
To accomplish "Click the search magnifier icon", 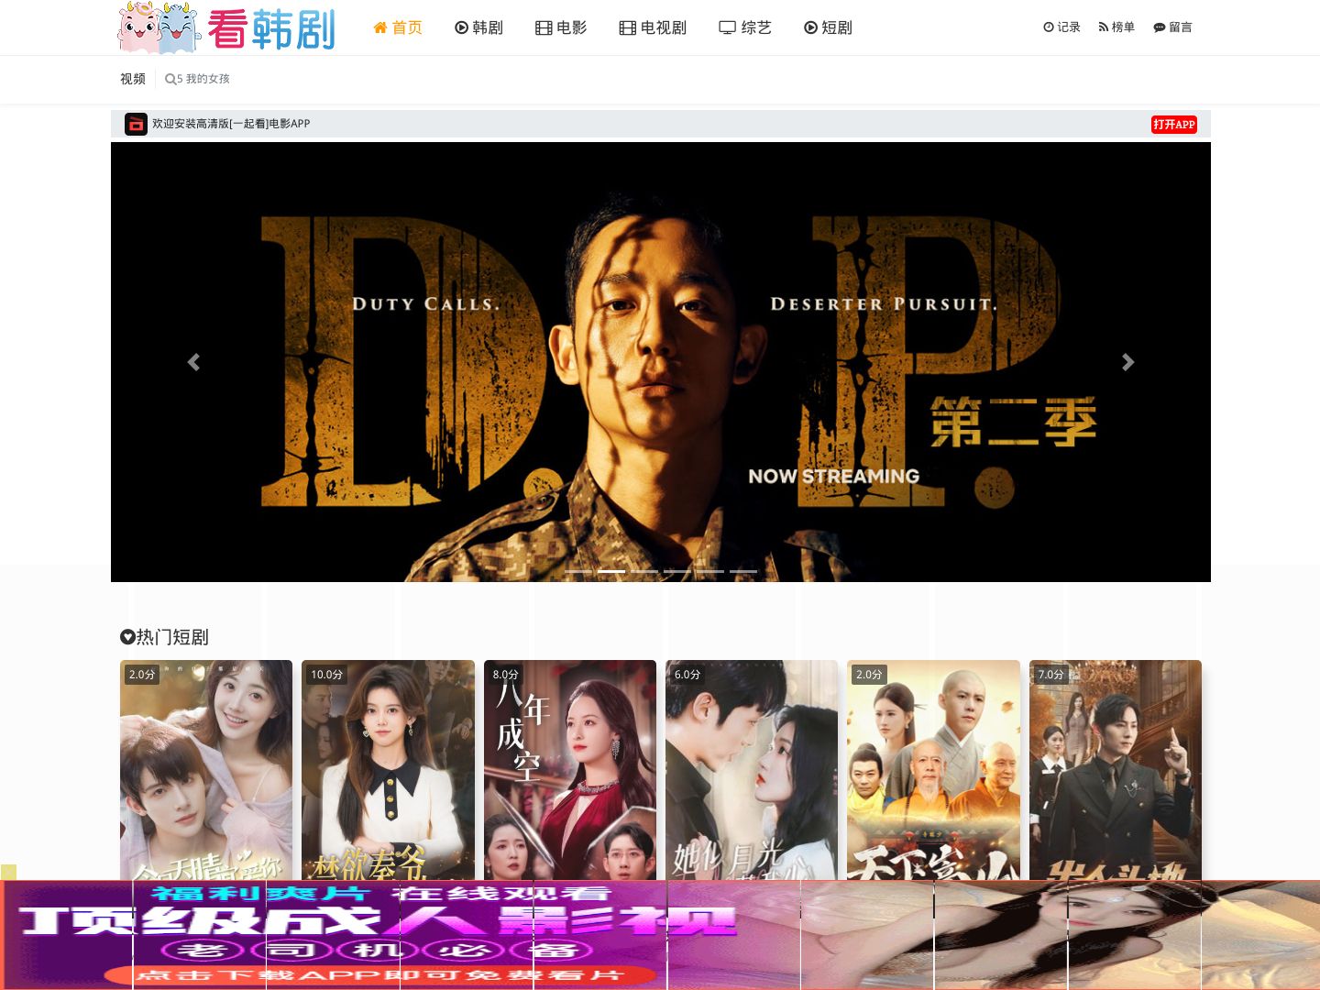I will pos(170,79).
